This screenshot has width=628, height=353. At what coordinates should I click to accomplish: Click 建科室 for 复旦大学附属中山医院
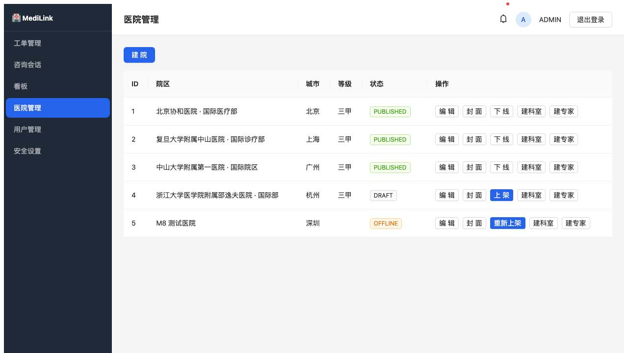[x=531, y=139]
